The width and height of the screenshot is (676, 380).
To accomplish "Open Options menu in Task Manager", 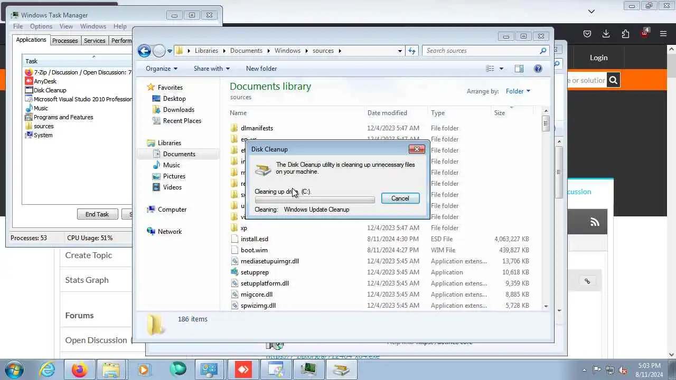I will (x=41, y=26).
